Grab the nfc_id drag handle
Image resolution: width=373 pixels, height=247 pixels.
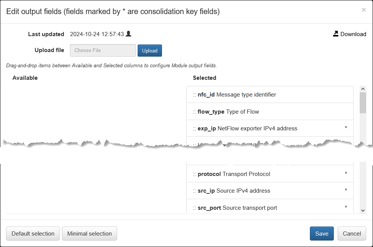point(194,95)
